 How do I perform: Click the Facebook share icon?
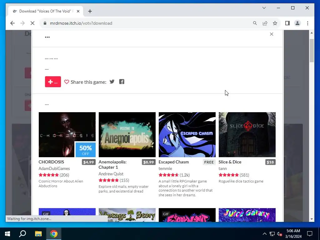click(x=122, y=82)
